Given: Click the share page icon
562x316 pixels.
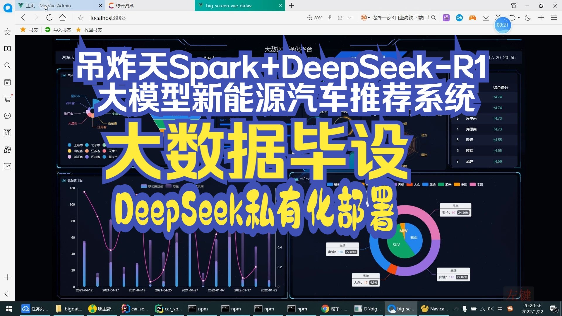Looking at the screenshot, I should pos(340,18).
